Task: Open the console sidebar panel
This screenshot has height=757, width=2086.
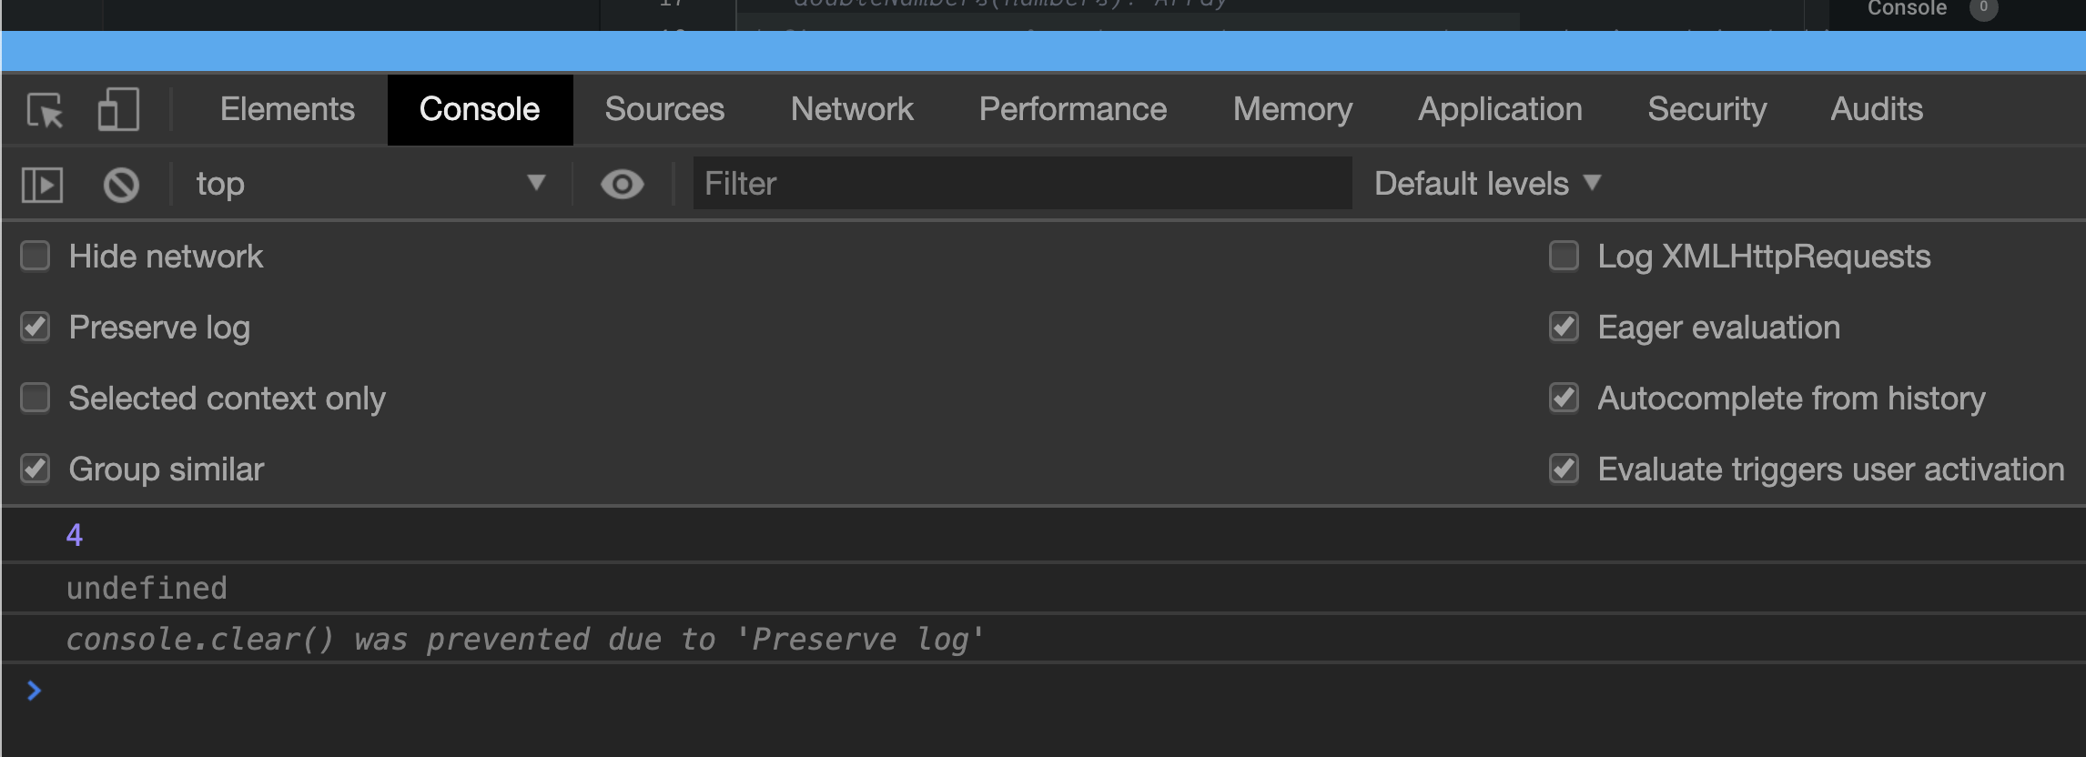Action: pyautogui.click(x=40, y=183)
